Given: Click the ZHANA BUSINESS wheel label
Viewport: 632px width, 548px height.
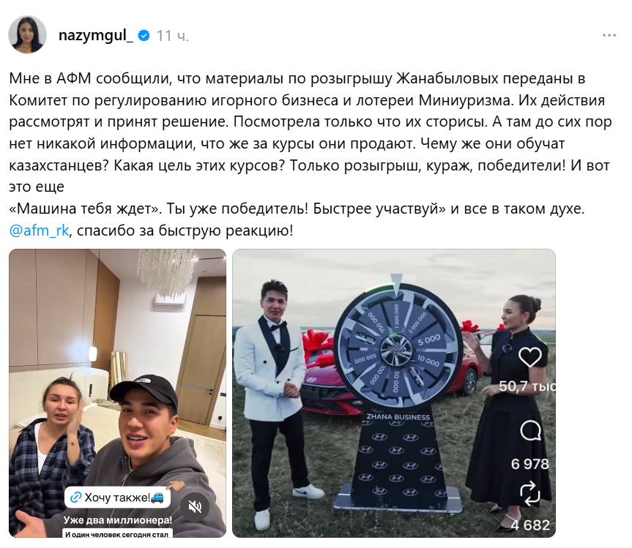Looking at the screenshot, I should point(398,417).
